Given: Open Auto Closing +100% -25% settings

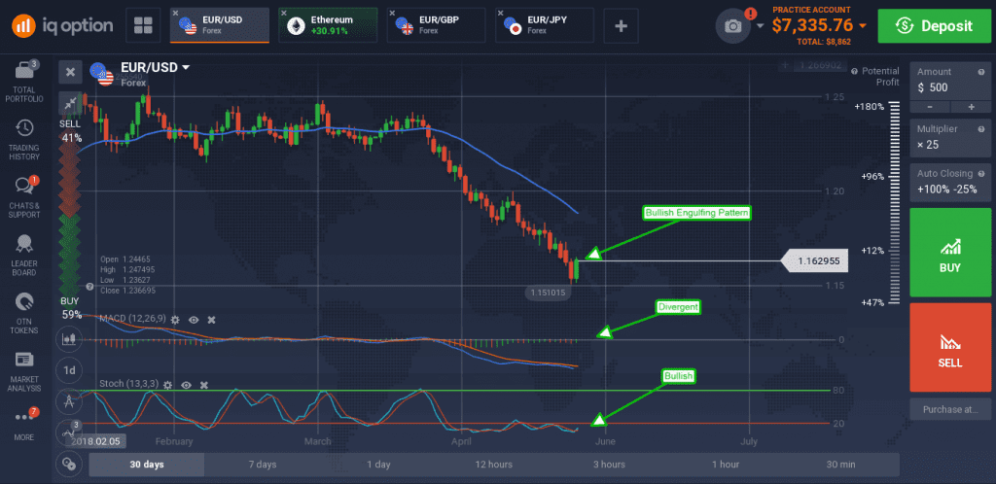Looking at the screenshot, I should coord(949,182).
